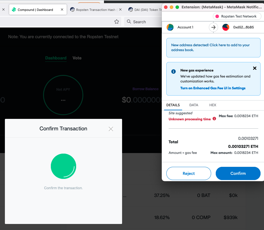The height and width of the screenshot is (230, 264).
Task: Switch to the DATA tab in MetaMask
Action: pyautogui.click(x=194, y=105)
